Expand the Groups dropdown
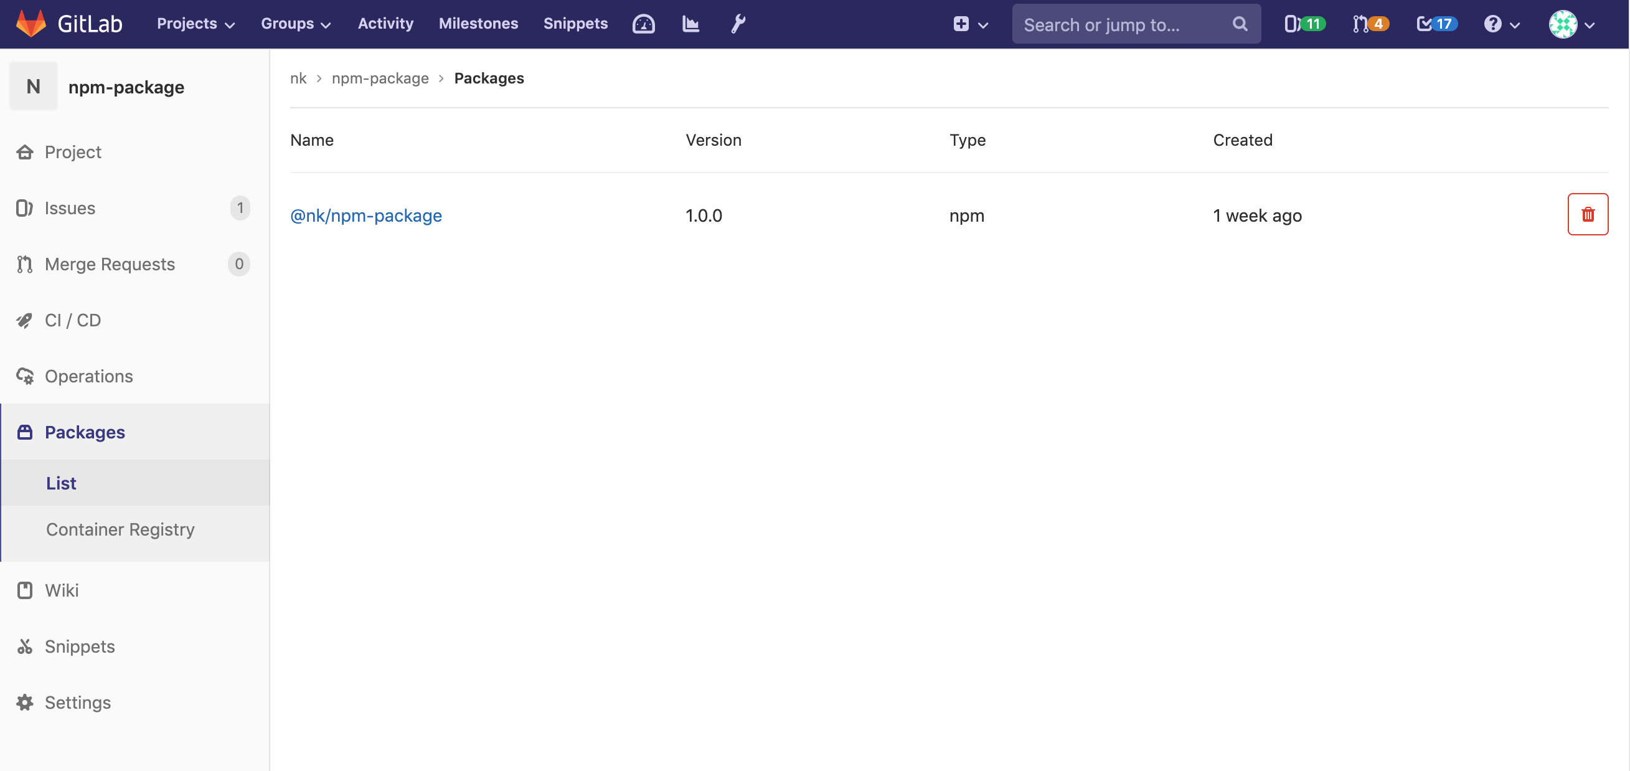 click(x=295, y=24)
